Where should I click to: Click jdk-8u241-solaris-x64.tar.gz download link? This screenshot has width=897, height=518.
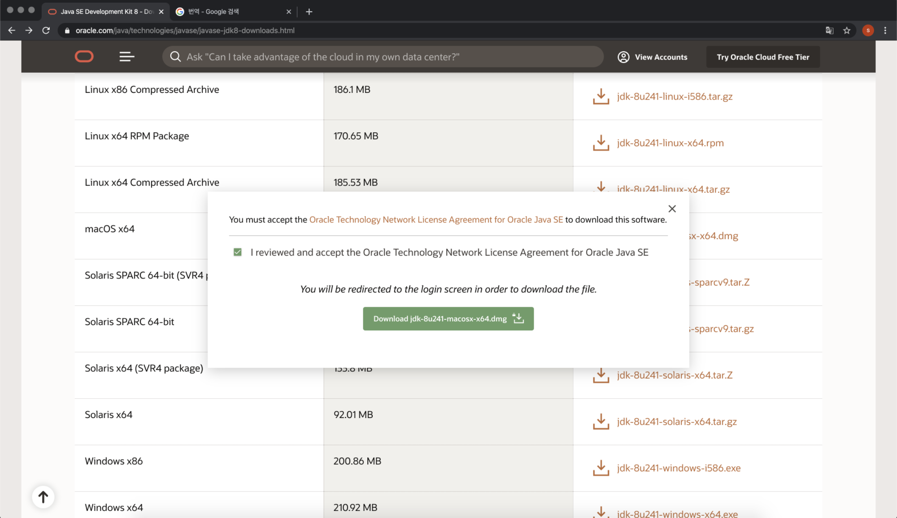tap(677, 422)
